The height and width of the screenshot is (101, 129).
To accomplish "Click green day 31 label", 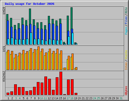I will [x=121, y=98].
